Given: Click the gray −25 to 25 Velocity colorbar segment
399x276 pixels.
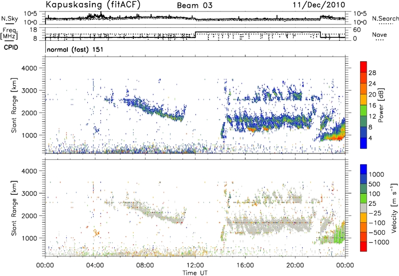Looking at the screenshot, I should pos(364,208).
